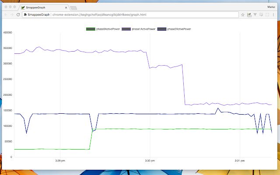Focus the address bar URL field
This screenshot has width=280, height=175.
(x=130, y=14)
